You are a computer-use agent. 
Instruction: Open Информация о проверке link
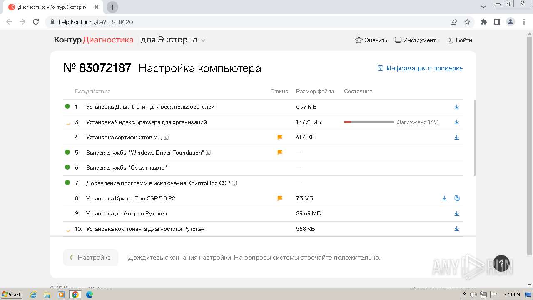coord(420,68)
